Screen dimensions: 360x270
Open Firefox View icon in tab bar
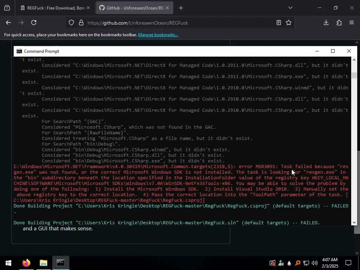click(7, 8)
